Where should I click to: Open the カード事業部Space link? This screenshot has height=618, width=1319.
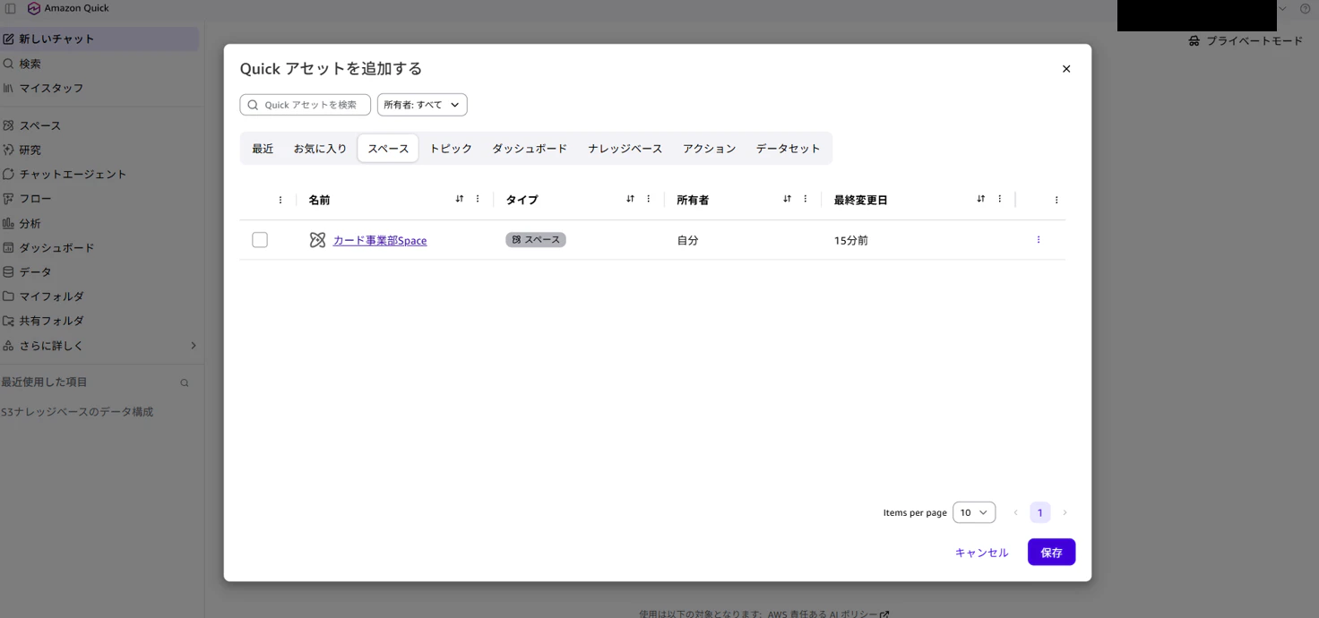[380, 240]
